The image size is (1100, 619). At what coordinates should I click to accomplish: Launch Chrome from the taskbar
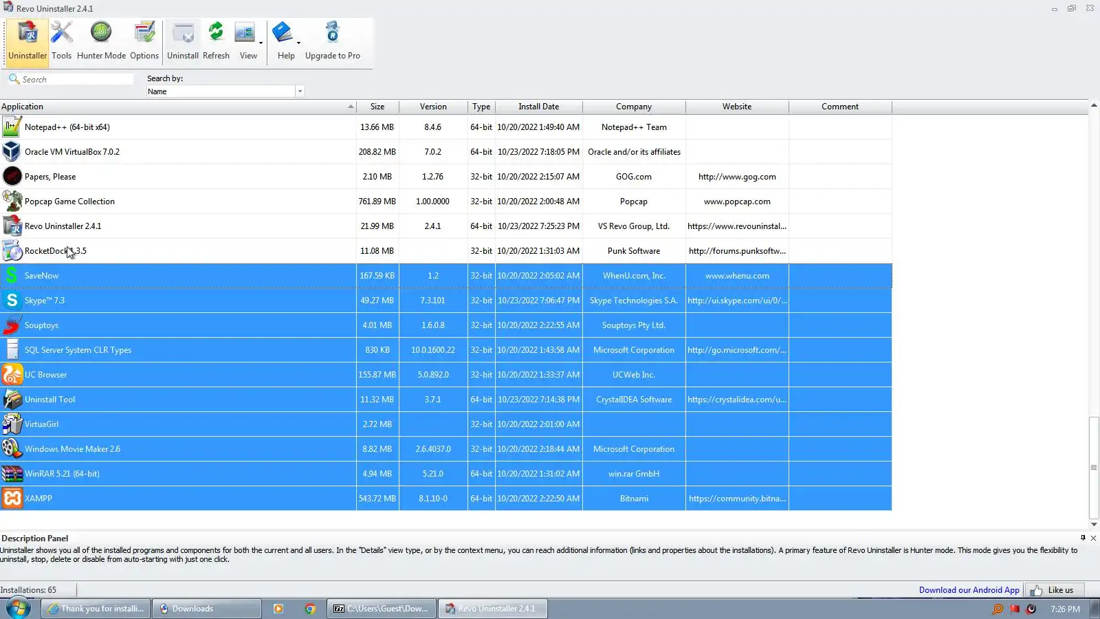click(310, 609)
